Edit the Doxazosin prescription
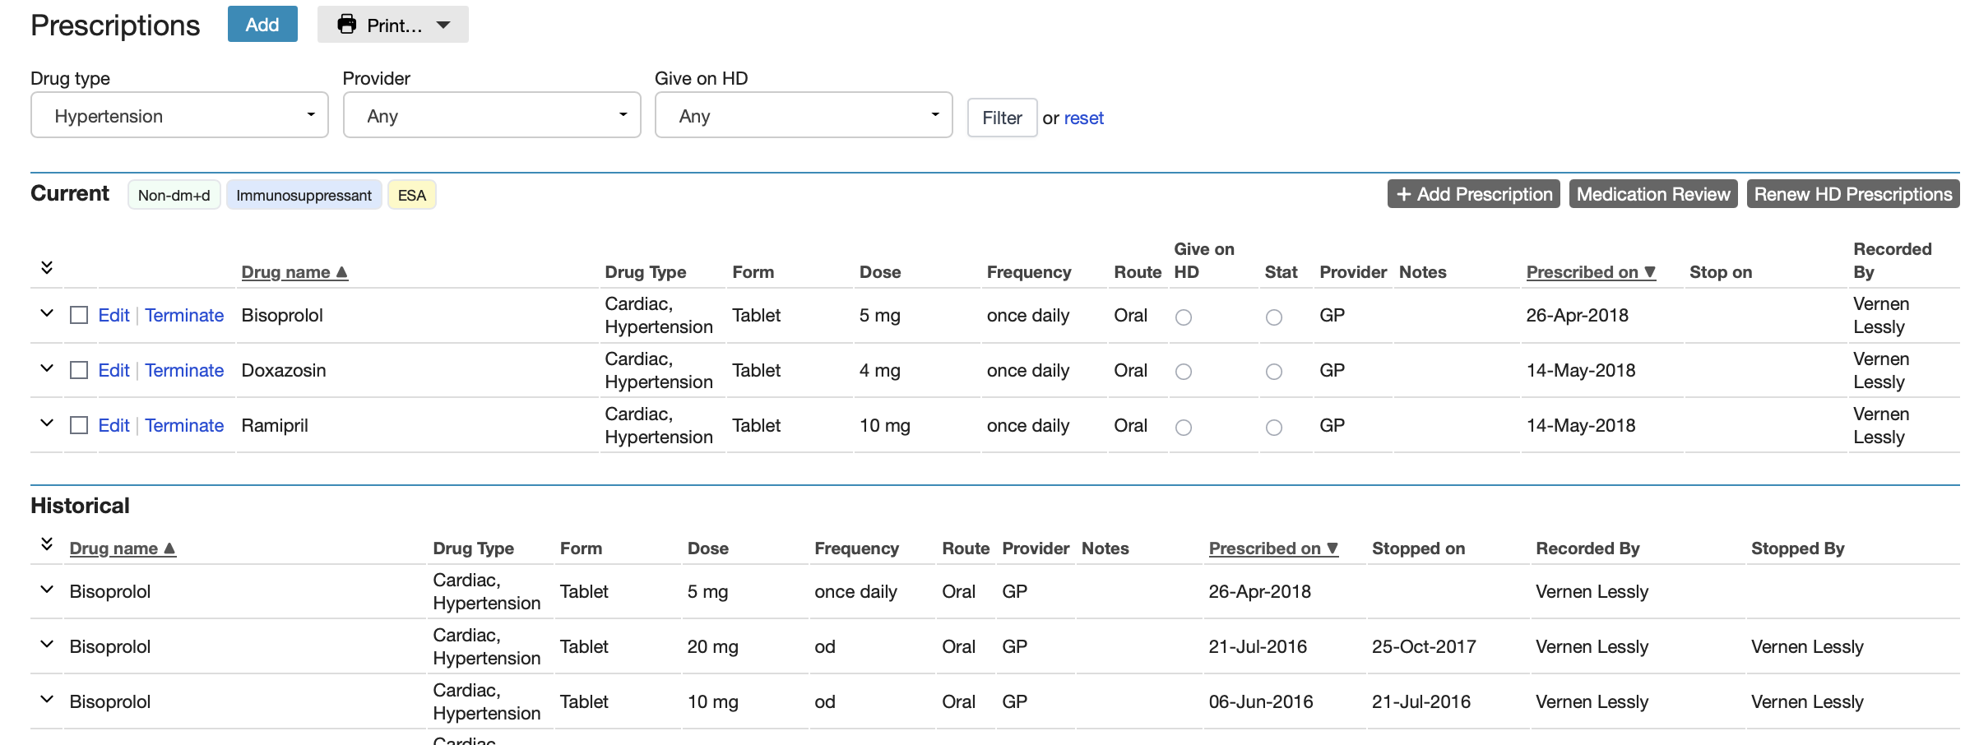This screenshot has height=745, width=1979. click(114, 370)
